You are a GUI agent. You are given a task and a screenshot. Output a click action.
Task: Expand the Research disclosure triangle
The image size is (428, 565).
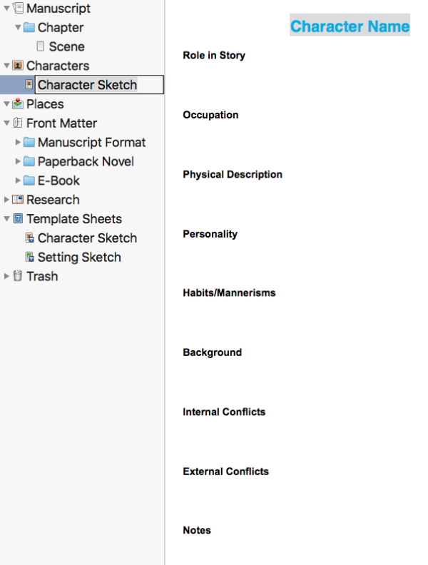(x=6, y=200)
